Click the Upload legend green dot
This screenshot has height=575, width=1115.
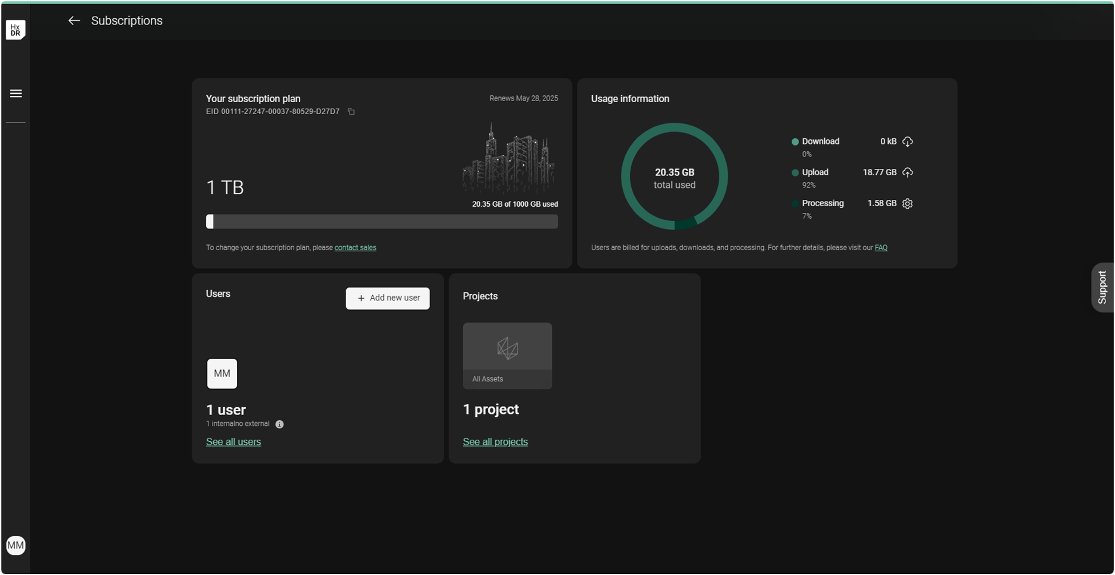coord(795,173)
